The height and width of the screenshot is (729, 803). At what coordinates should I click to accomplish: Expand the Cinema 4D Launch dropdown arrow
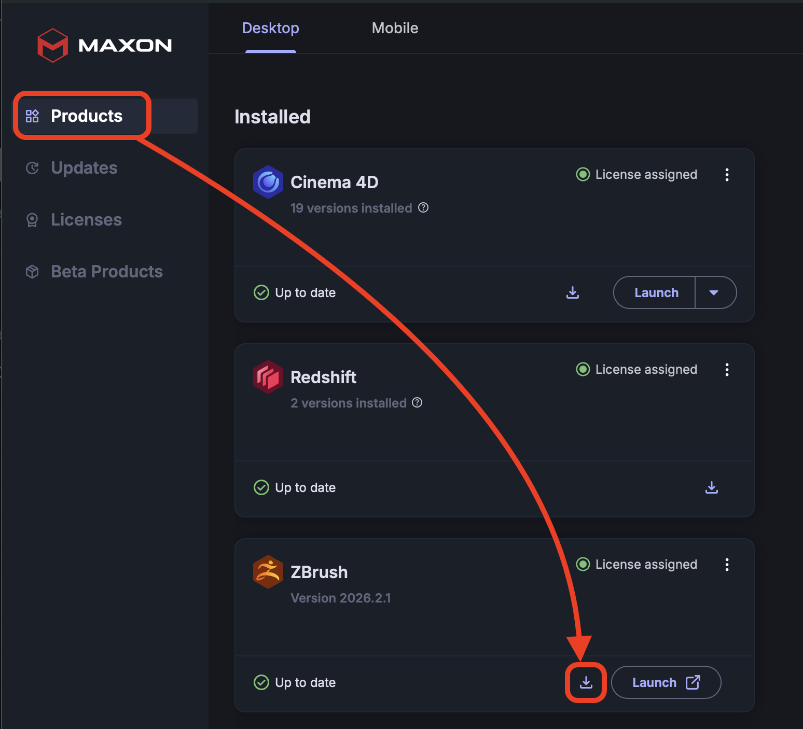tap(715, 292)
